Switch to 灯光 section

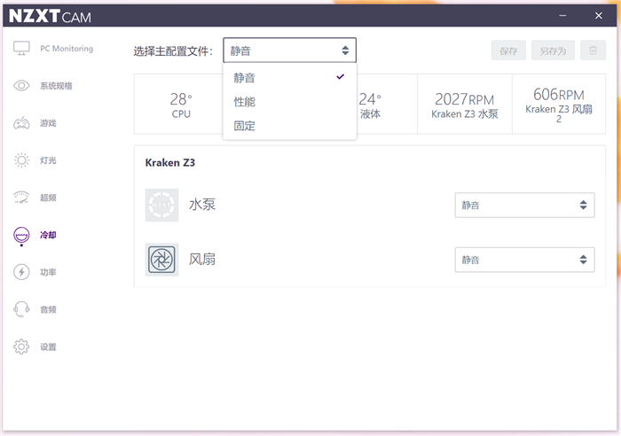48,160
